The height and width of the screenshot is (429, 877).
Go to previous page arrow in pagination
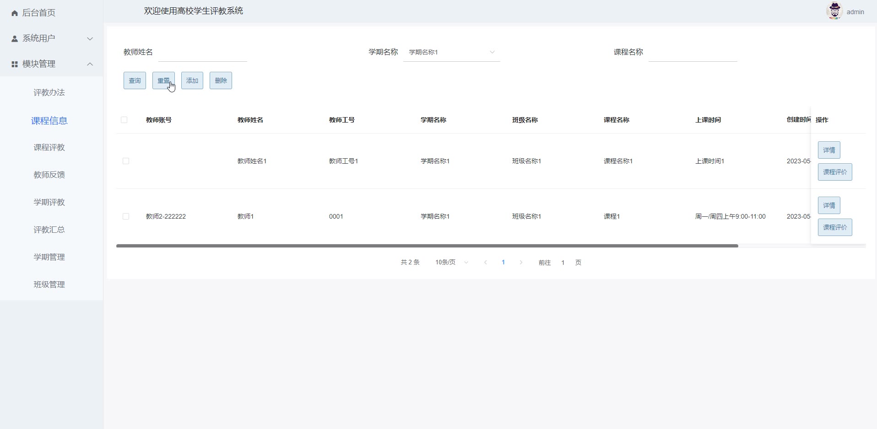tap(486, 263)
